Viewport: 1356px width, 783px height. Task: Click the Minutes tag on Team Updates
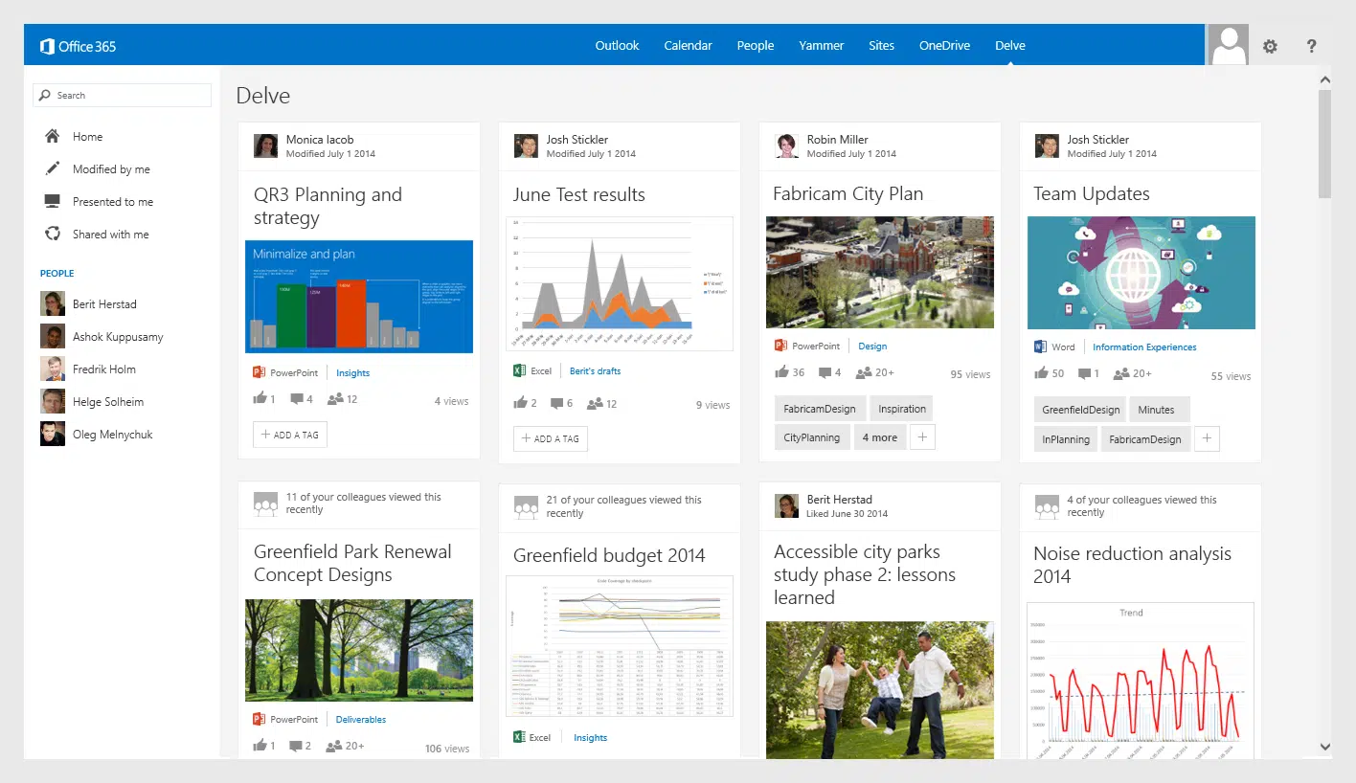(x=1160, y=410)
